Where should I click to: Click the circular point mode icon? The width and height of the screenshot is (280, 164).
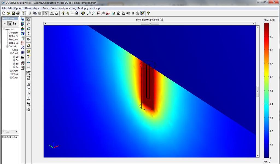pyautogui.click(x=138, y=13)
